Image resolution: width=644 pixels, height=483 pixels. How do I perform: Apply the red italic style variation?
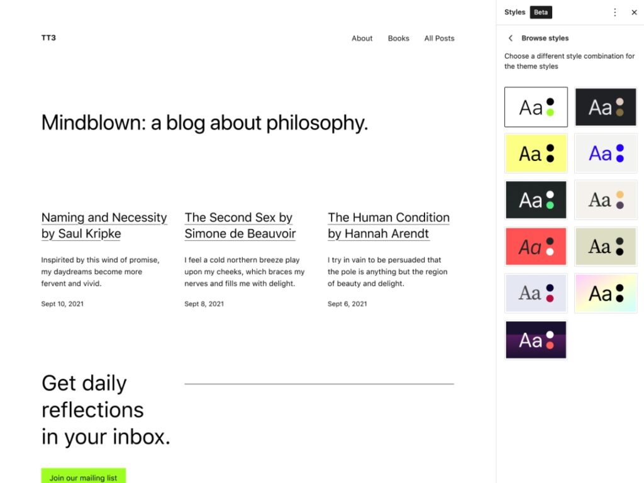(536, 246)
